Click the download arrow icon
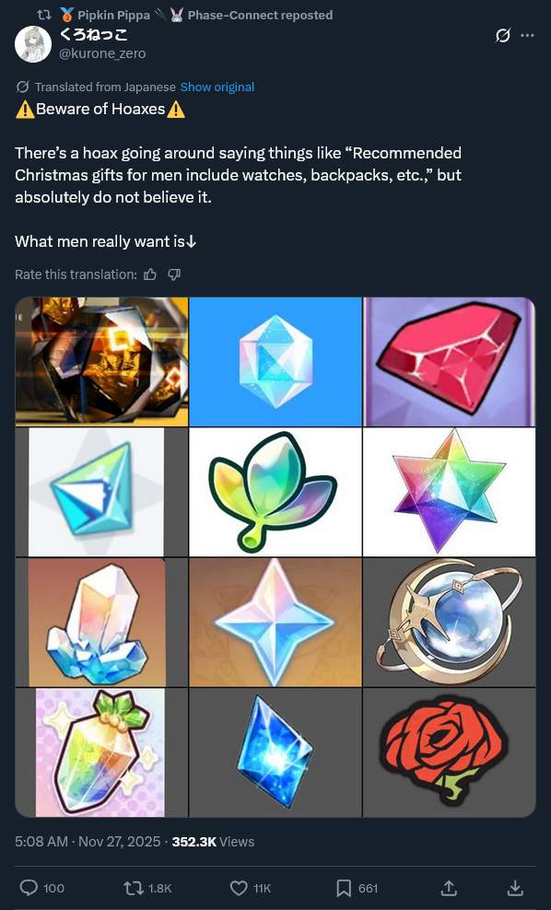The height and width of the screenshot is (910, 551). point(515,888)
